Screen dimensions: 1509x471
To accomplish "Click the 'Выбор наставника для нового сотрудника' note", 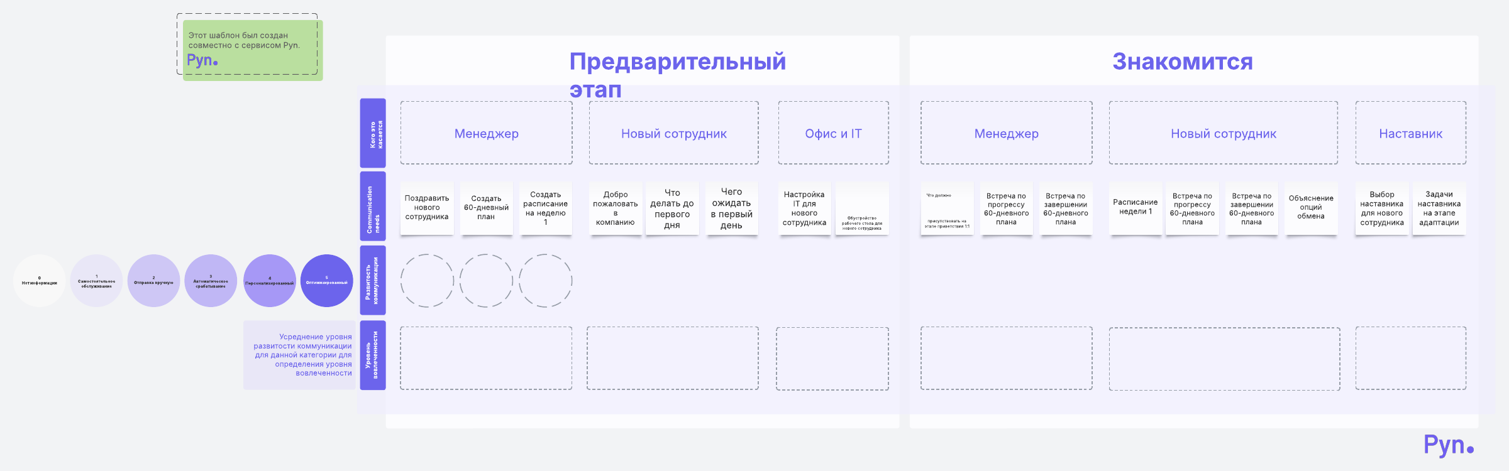I will [1381, 208].
